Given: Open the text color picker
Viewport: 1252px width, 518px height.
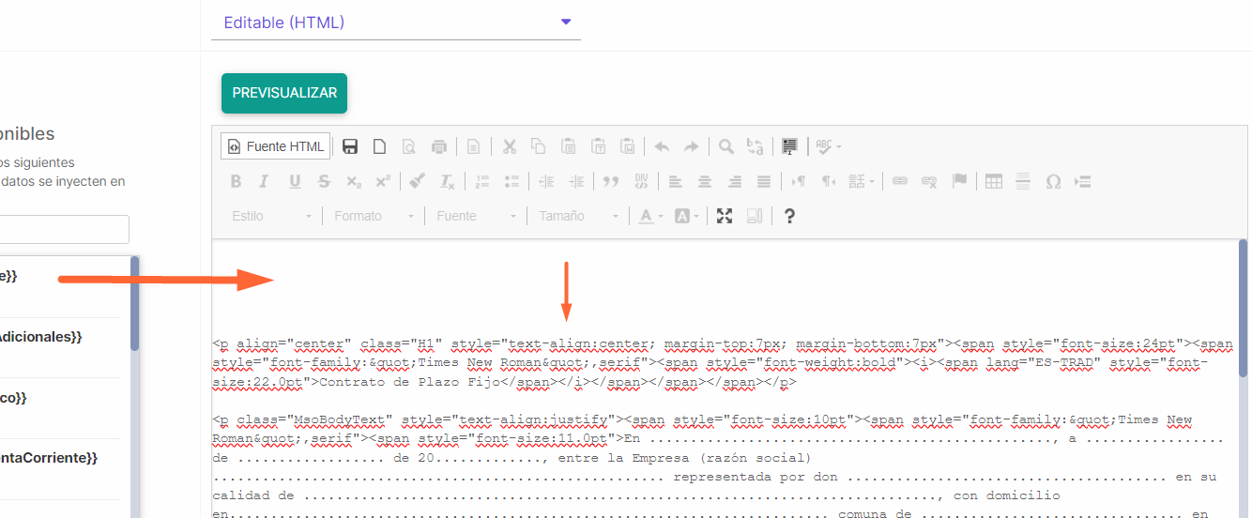Looking at the screenshot, I should pyautogui.click(x=650, y=216).
